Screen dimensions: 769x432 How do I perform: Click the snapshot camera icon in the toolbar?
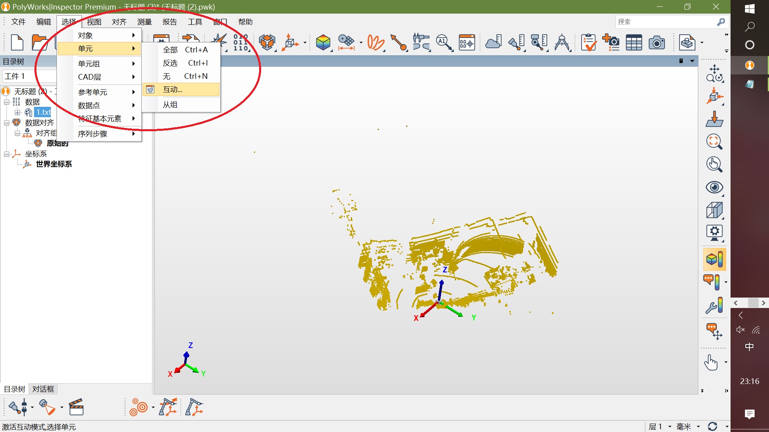[x=656, y=42]
